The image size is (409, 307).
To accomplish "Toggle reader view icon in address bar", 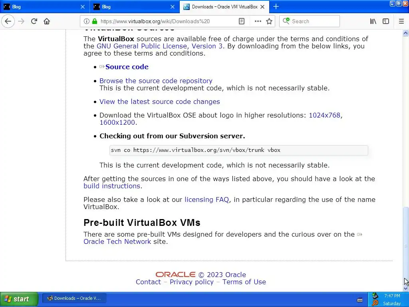I will click(242, 21).
